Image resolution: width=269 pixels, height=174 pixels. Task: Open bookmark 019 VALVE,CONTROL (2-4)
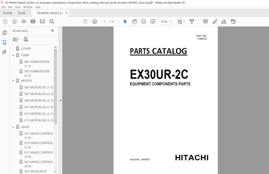(x=39, y=145)
